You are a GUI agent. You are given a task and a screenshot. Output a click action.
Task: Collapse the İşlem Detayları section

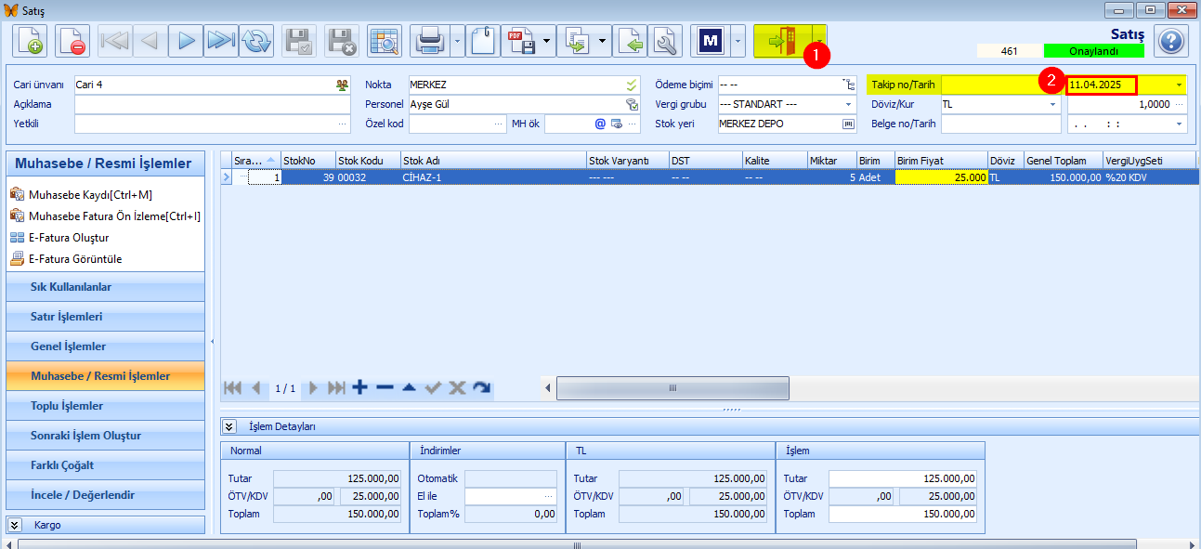click(x=228, y=426)
